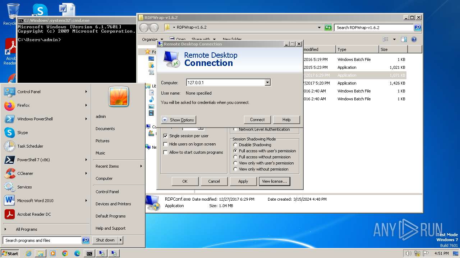Uncheck Single session per user
The image size is (460, 258).
(x=165, y=136)
